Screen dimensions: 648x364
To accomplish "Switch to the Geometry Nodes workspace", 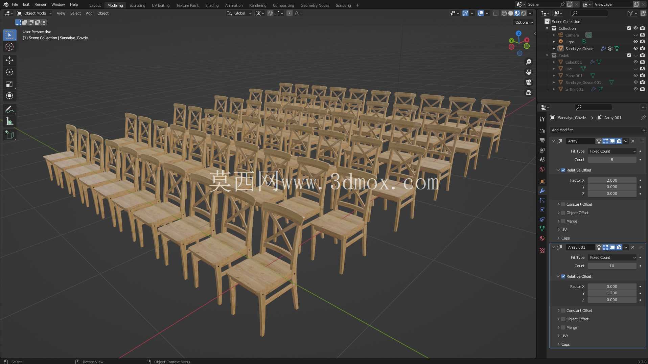I will [x=315, y=5].
